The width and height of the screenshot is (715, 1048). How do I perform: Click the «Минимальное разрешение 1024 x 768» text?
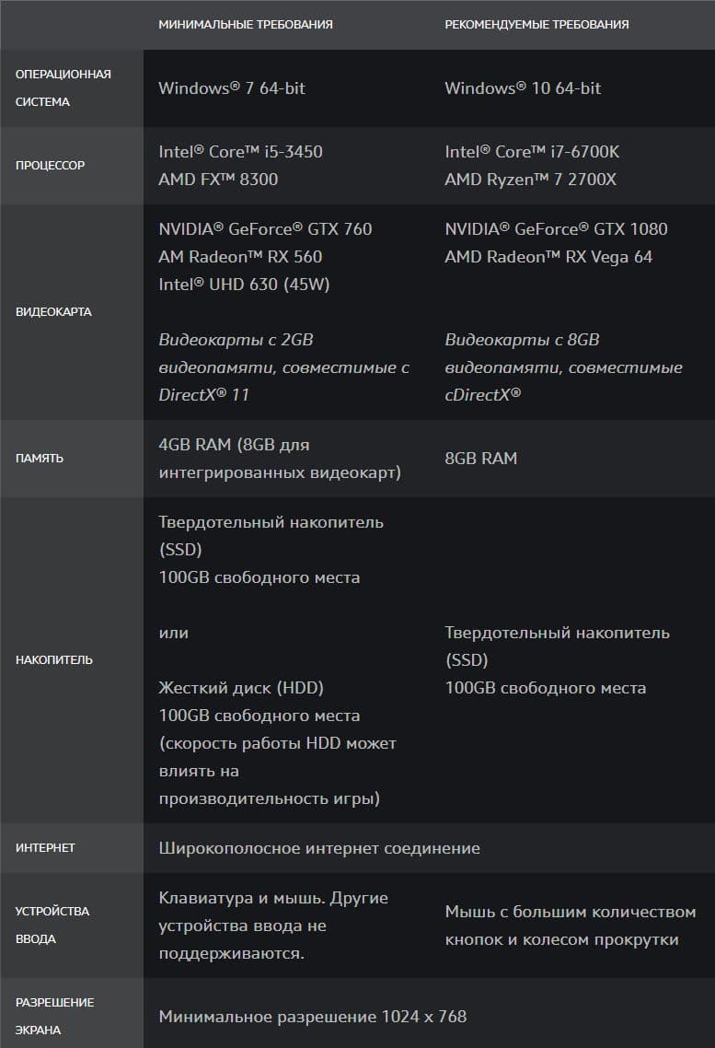(x=313, y=1017)
